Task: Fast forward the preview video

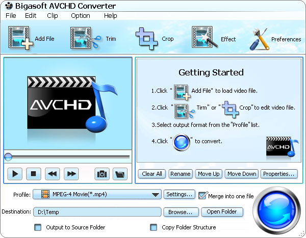Action: click(71, 174)
